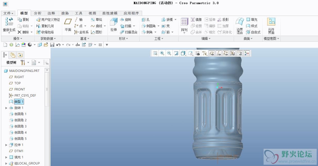The width and height of the screenshot is (318, 166).
Task: Expand the 旋转 1 tree node
Action: coord(6,108)
